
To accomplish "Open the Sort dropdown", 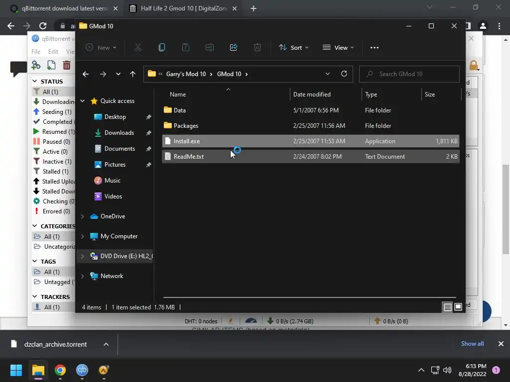I will [x=294, y=48].
